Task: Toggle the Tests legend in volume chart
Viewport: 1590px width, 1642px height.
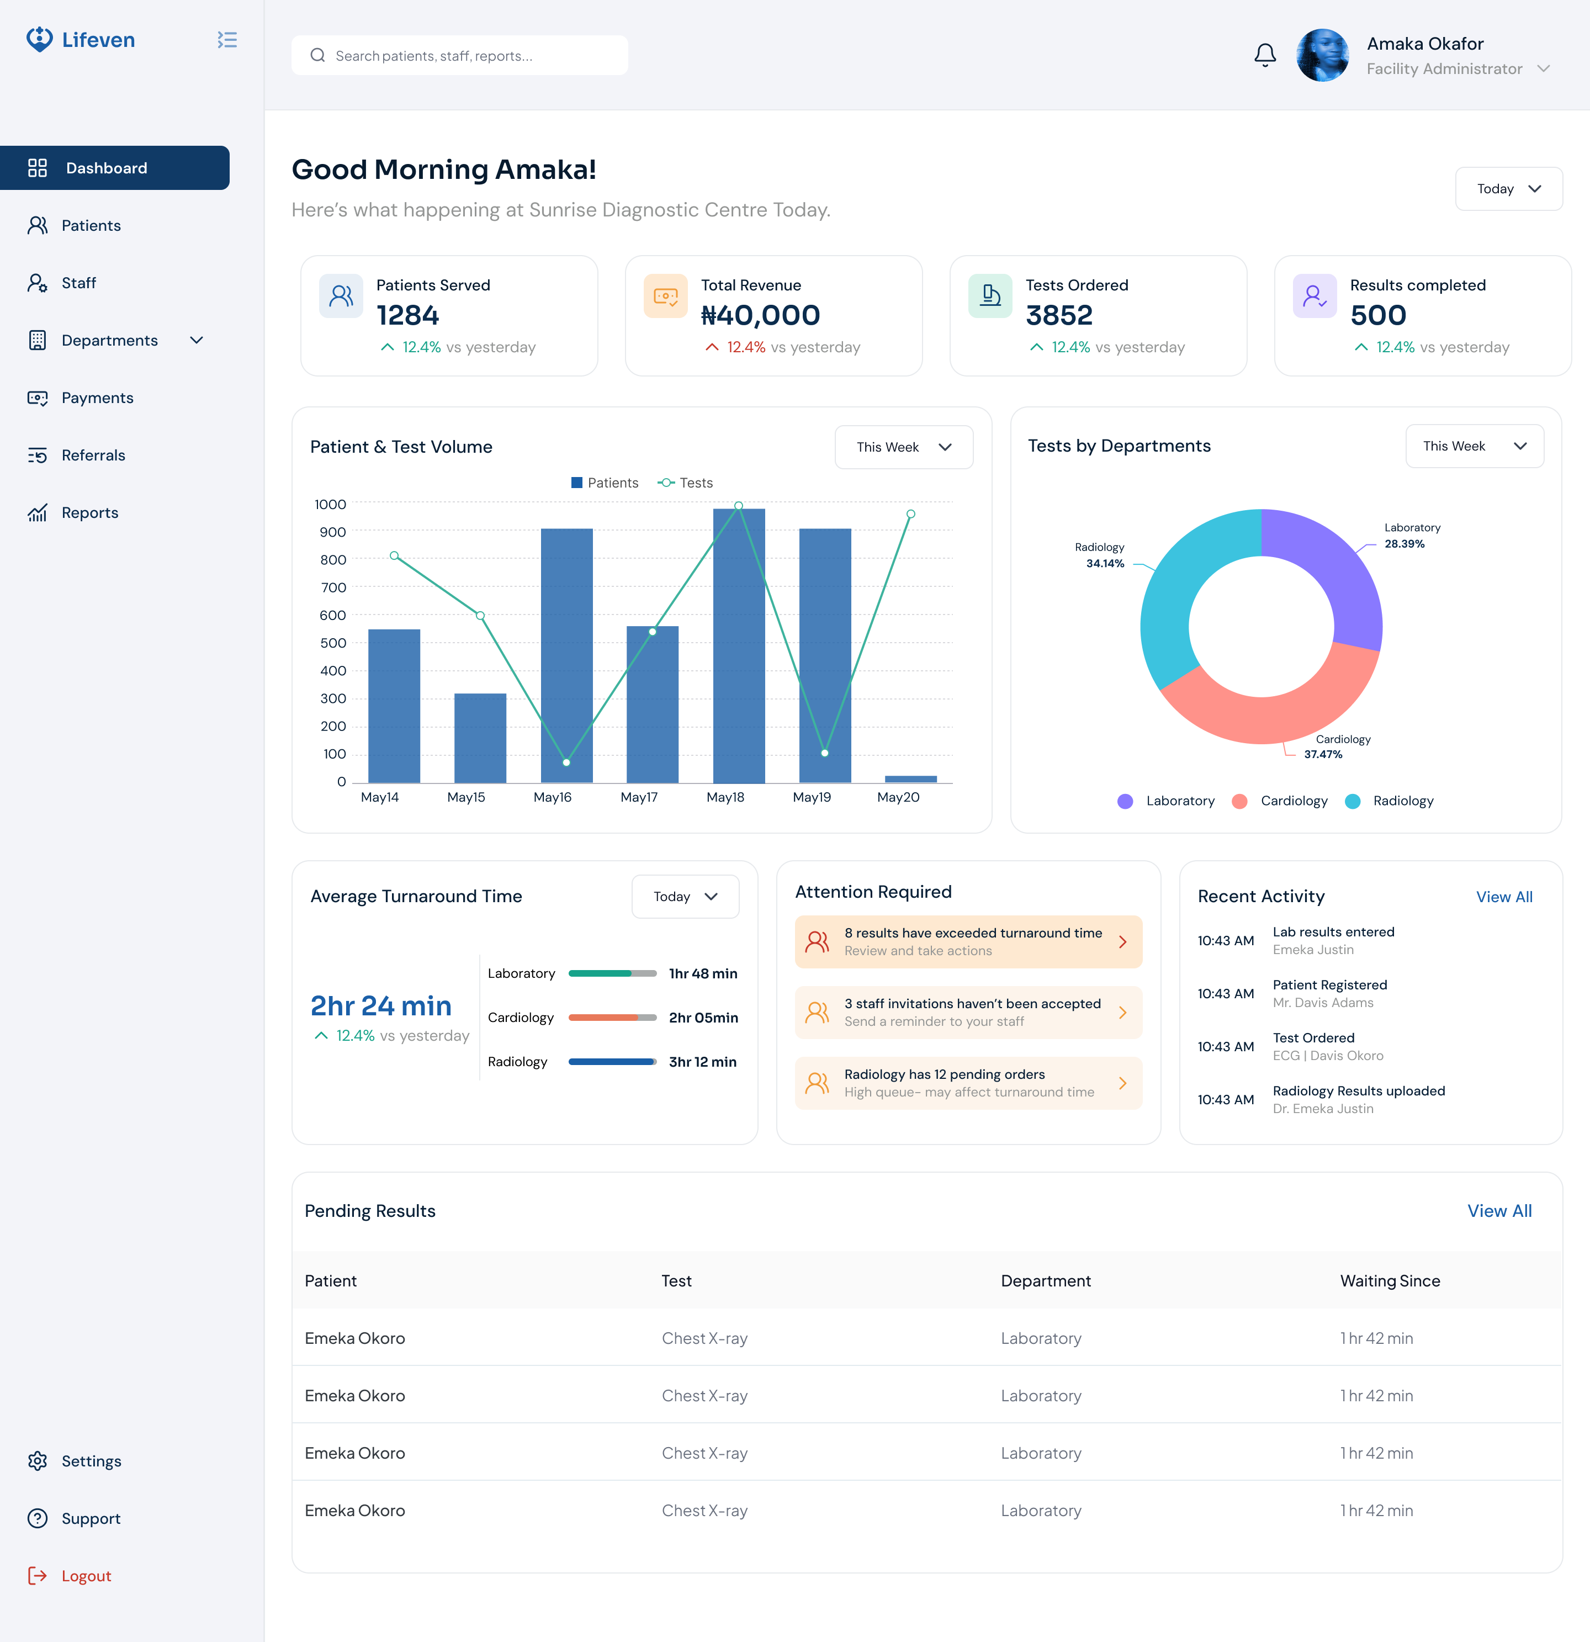Action: coord(685,483)
